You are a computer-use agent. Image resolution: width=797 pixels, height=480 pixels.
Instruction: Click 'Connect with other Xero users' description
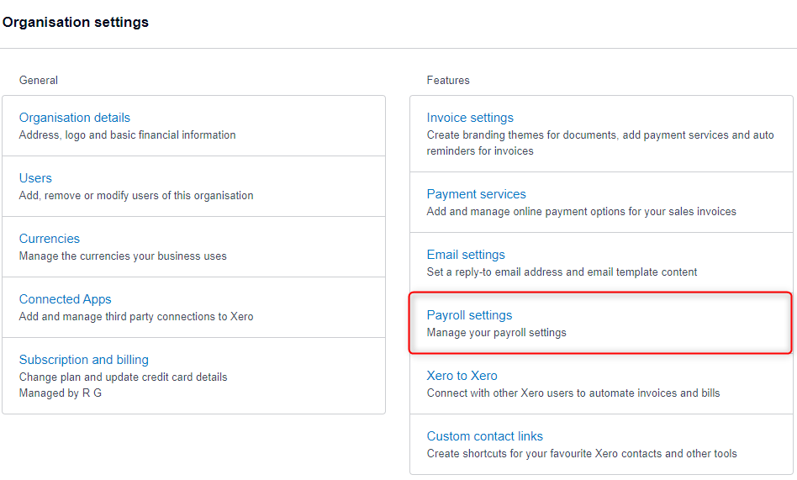pos(573,393)
